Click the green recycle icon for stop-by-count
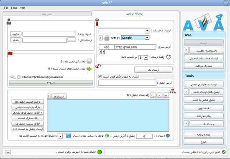Screen dimensions: 230x159 point(107,136)
